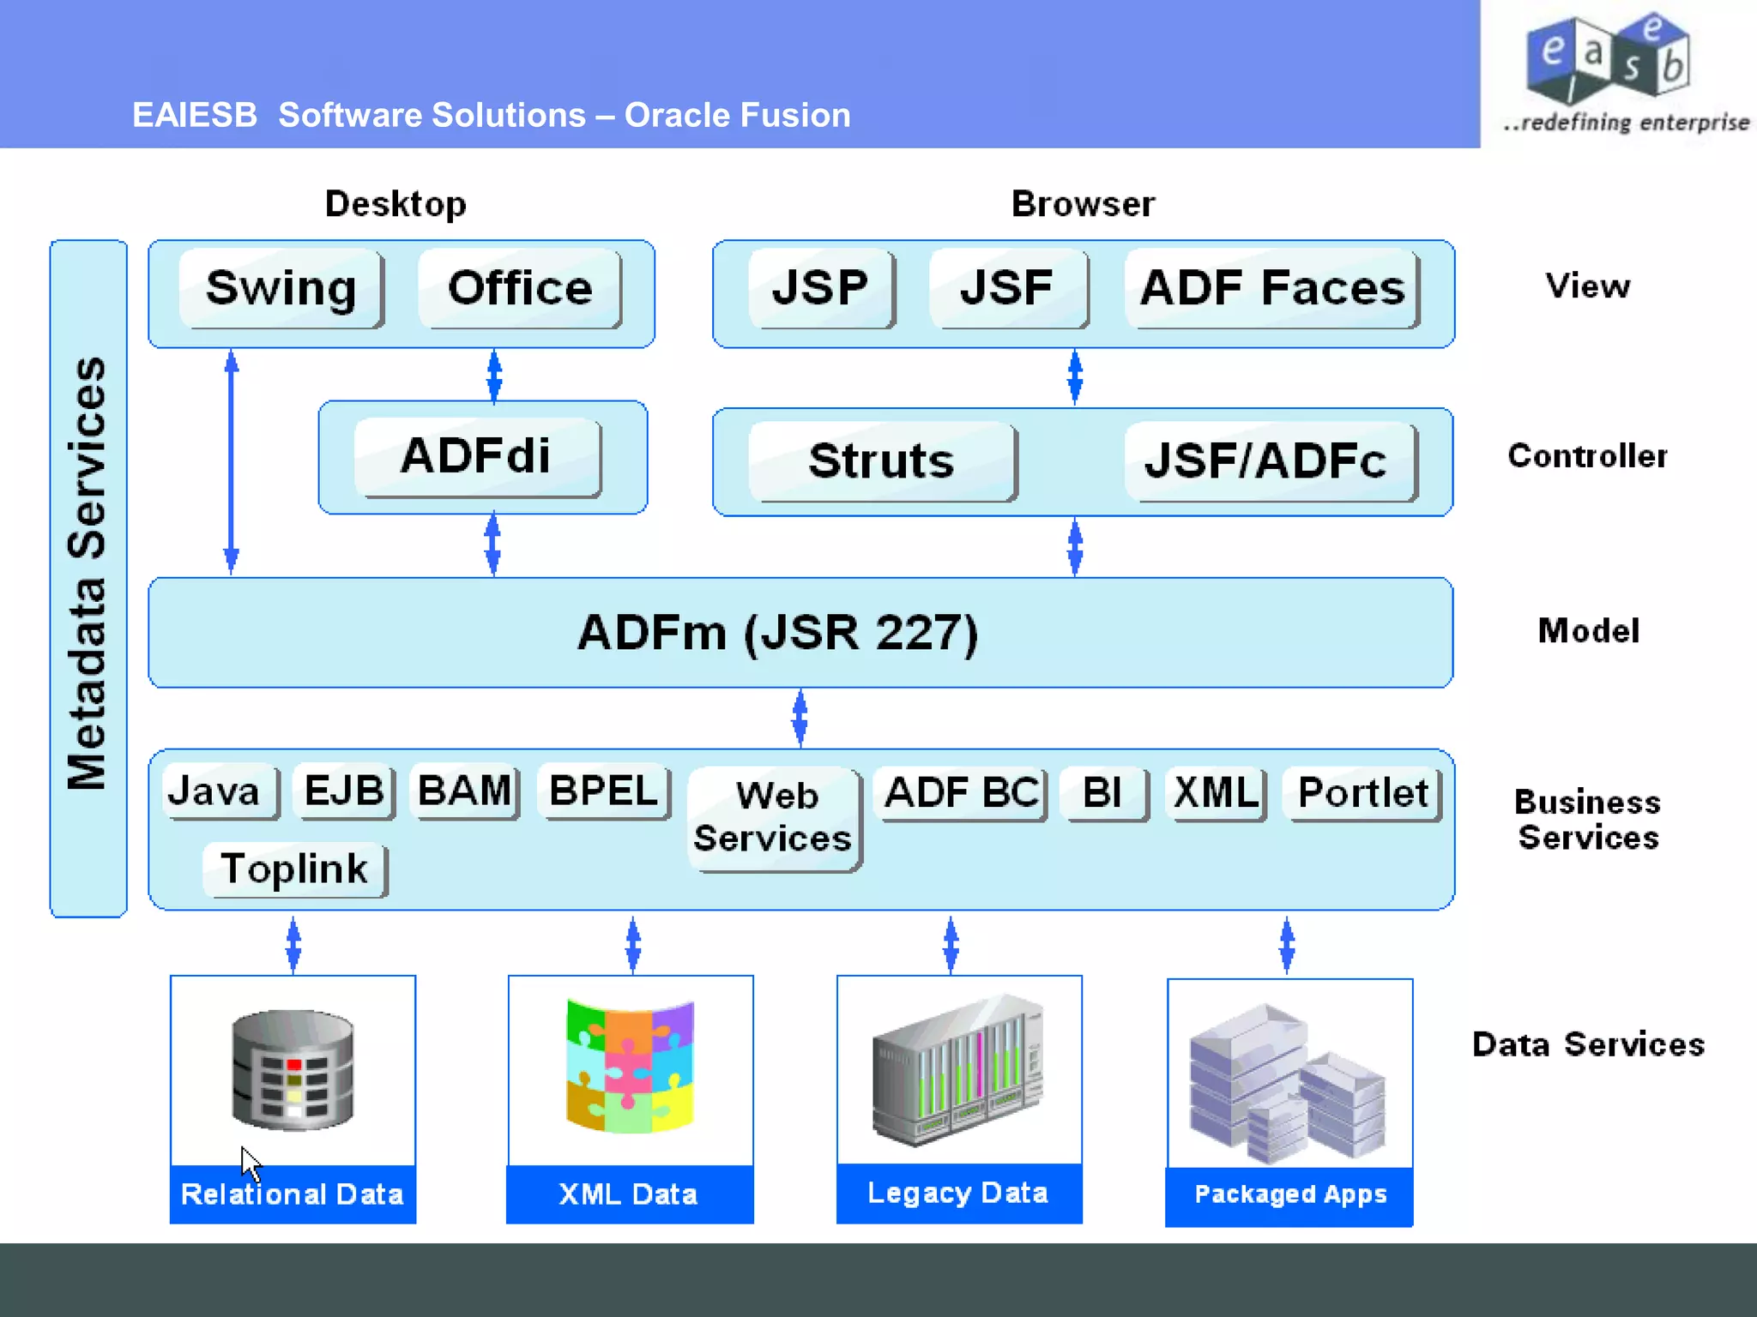The width and height of the screenshot is (1757, 1317).
Task: Click the arrow below ADFm model box
Action: point(800,718)
